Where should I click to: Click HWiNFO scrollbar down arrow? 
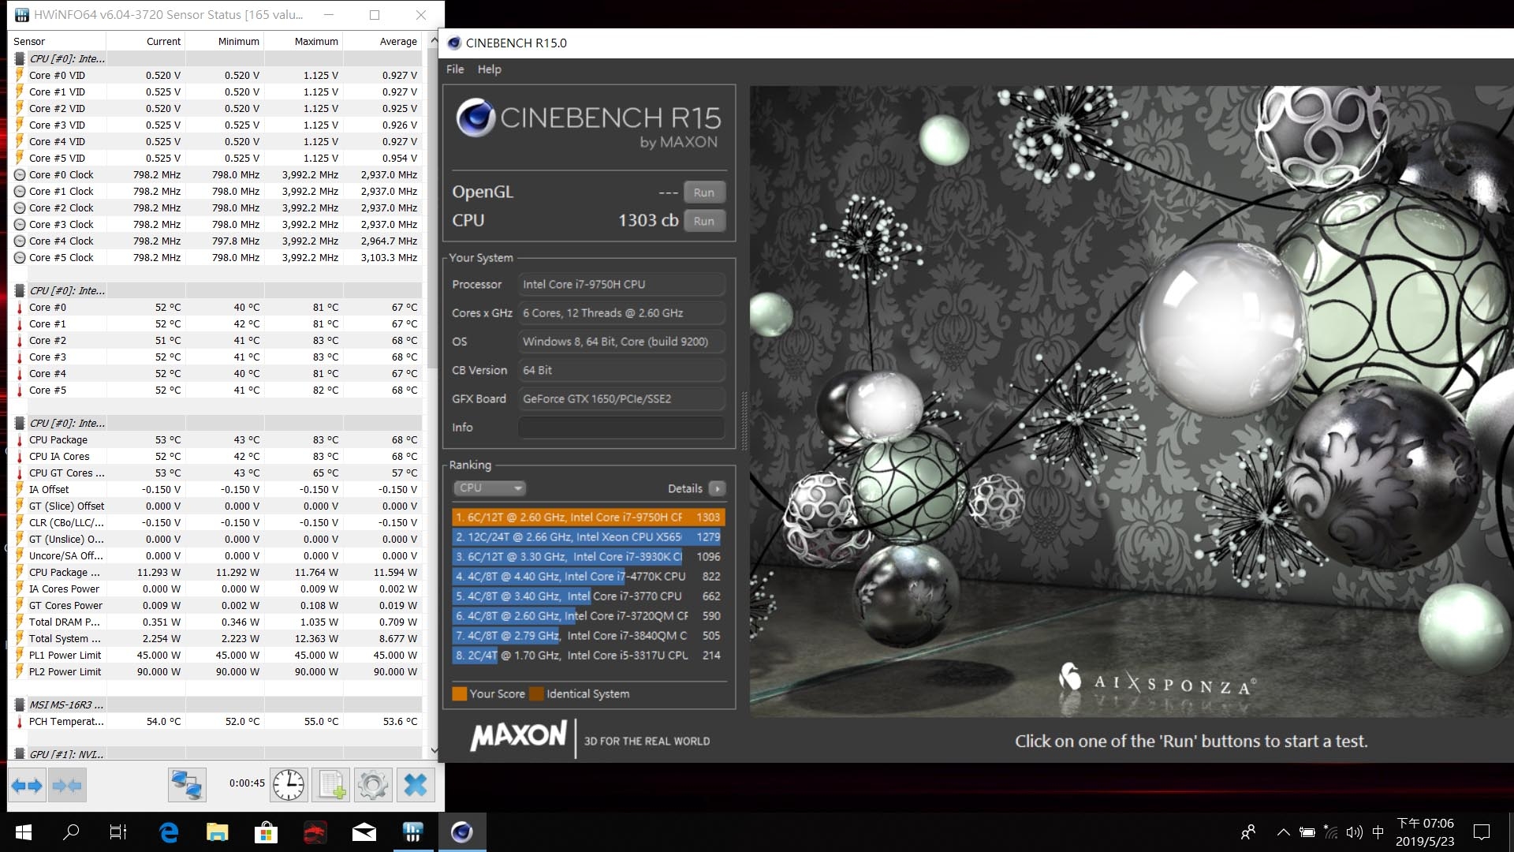click(x=433, y=751)
